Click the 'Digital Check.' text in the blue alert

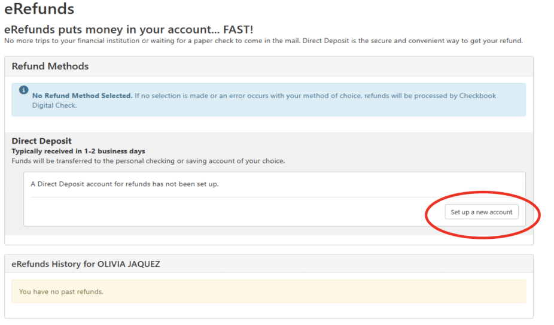[54, 105]
